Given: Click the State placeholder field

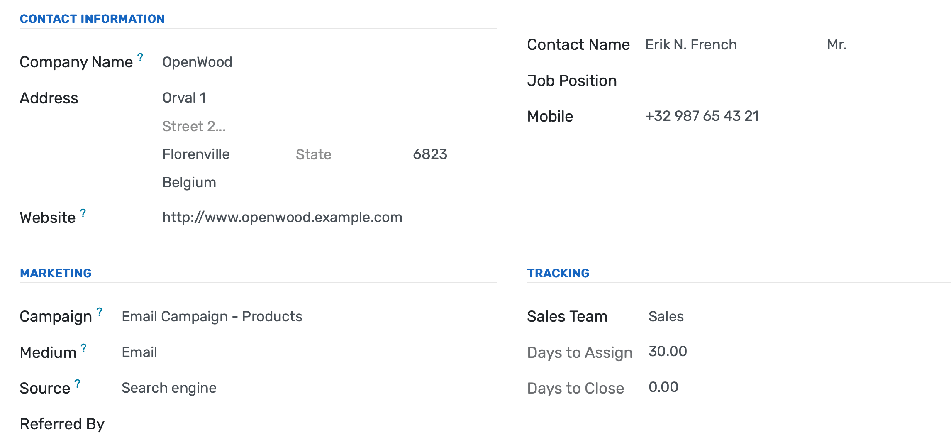Looking at the screenshot, I should 314,154.
